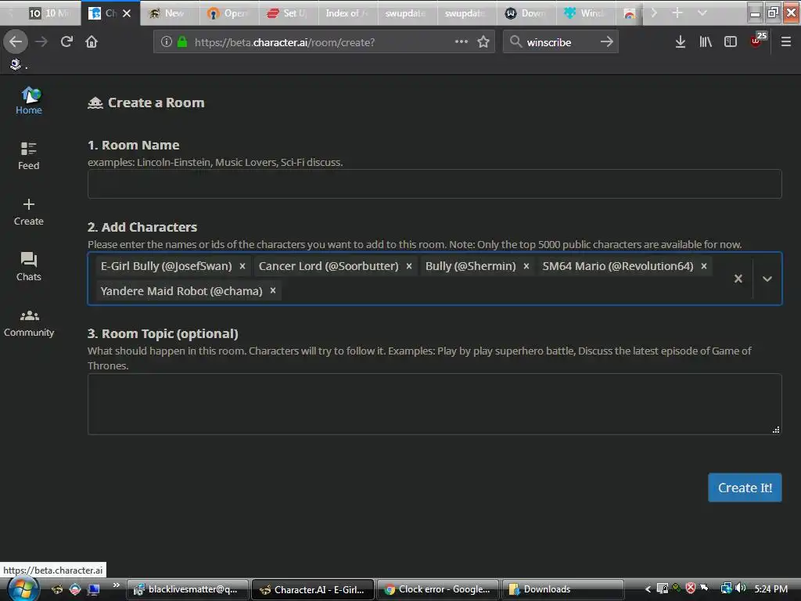Image resolution: width=801 pixels, height=601 pixels.
Task: Show hidden system tray icons
Action: pyautogui.click(x=648, y=589)
